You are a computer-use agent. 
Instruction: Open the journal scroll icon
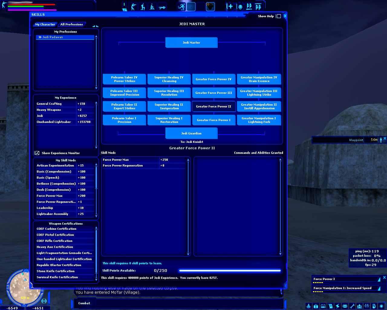coord(330,306)
